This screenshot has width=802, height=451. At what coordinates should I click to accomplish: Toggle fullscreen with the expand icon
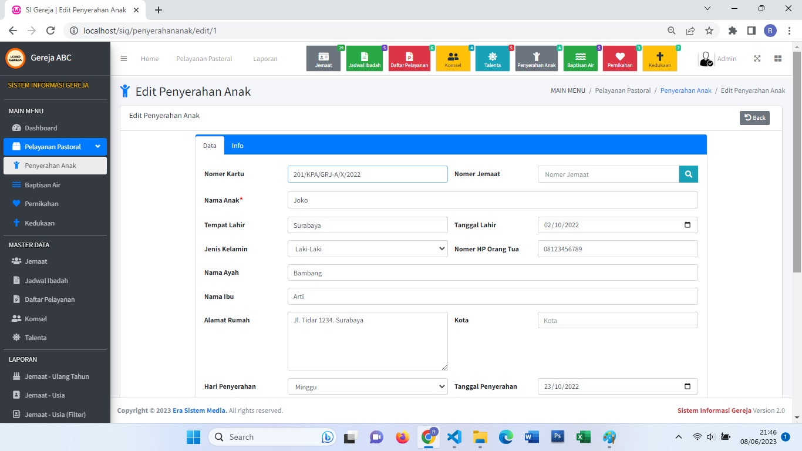(757, 59)
